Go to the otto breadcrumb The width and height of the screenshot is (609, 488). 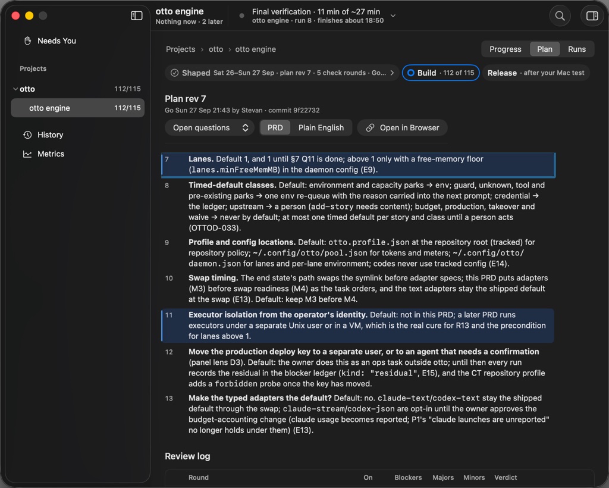(216, 49)
